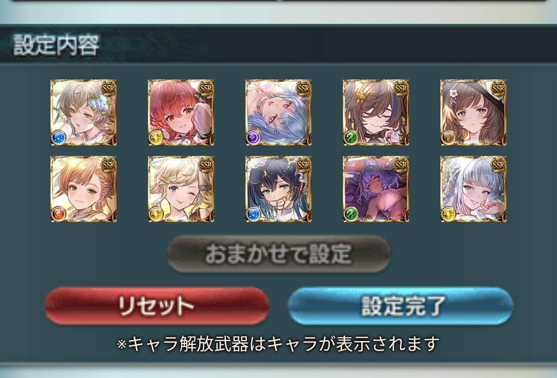Viewport: 557px width, 378px height.
Task: Click SSR badge on silver-haired character
Action: tap(498, 164)
